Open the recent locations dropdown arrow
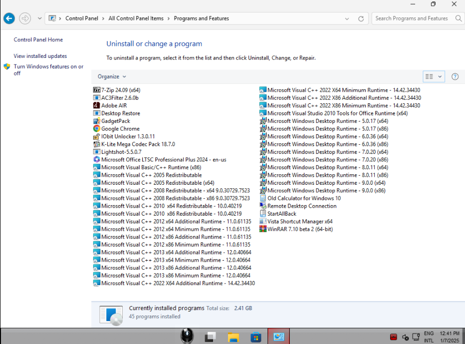This screenshot has width=465, height=344. coord(39,18)
